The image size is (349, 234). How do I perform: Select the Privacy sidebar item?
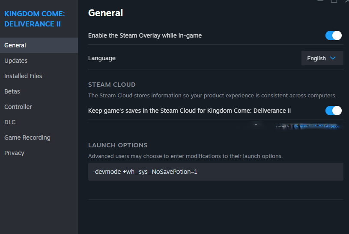pyautogui.click(x=14, y=153)
